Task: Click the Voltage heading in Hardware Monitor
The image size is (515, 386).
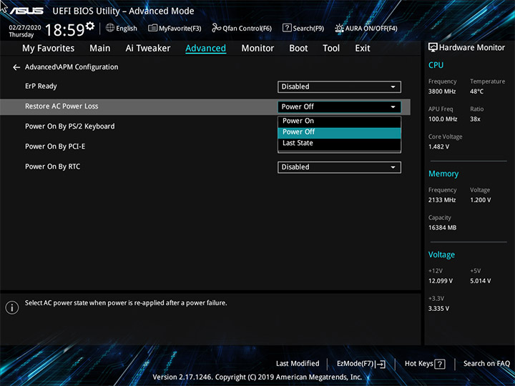Action: (441, 254)
